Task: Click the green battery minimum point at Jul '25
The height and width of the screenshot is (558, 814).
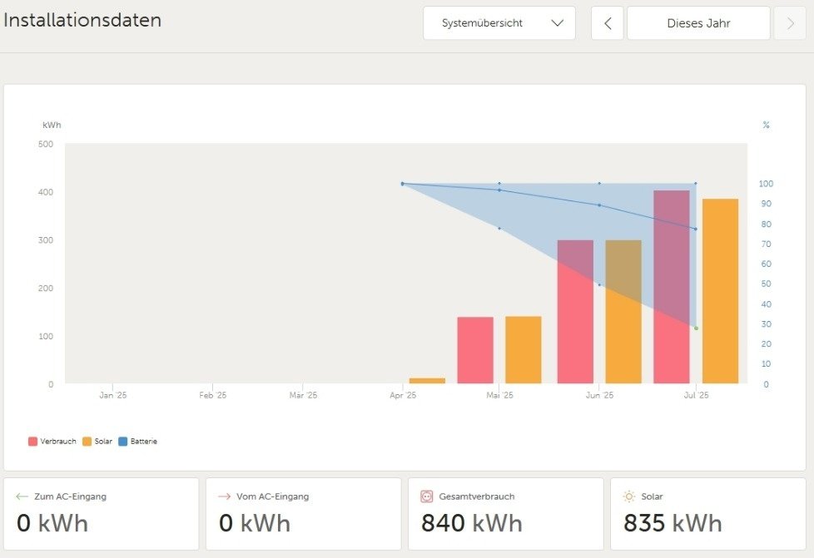Action: tap(696, 328)
